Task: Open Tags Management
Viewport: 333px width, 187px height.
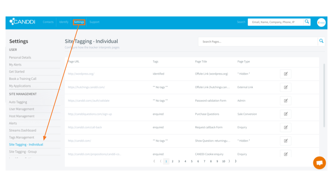Action: point(22,137)
